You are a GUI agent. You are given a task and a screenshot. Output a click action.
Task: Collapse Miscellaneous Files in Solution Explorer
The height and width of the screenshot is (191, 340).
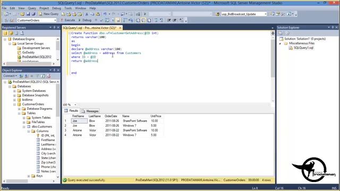[x=280, y=44]
